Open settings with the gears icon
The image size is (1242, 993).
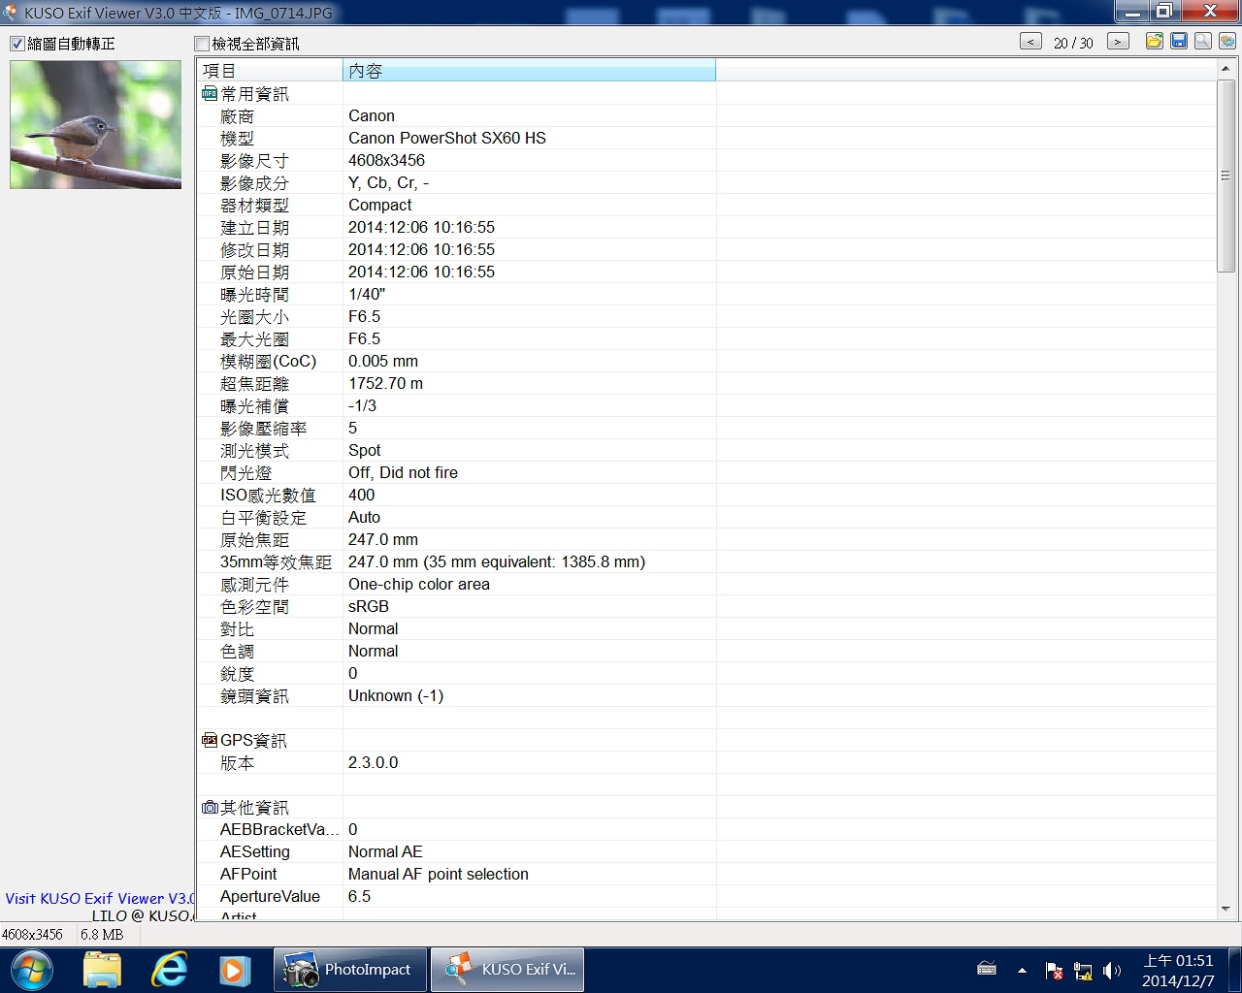pyautogui.click(x=1227, y=41)
